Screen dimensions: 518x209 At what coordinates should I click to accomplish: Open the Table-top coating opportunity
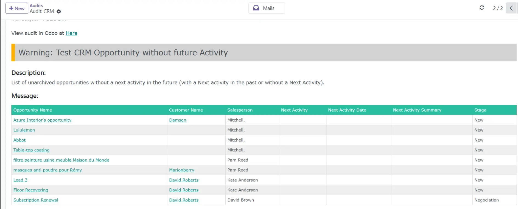(x=31, y=150)
